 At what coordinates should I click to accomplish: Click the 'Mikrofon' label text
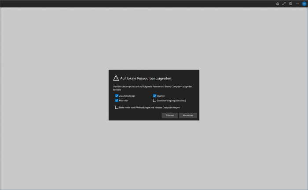coord(124,100)
